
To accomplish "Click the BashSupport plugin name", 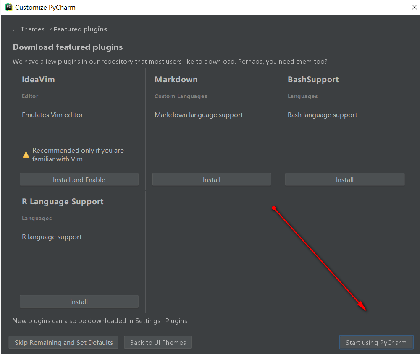I will click(x=313, y=79).
